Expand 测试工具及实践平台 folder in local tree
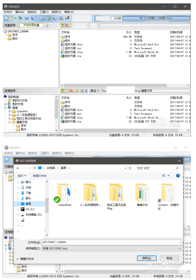The image size is (196, 280). 10,119
